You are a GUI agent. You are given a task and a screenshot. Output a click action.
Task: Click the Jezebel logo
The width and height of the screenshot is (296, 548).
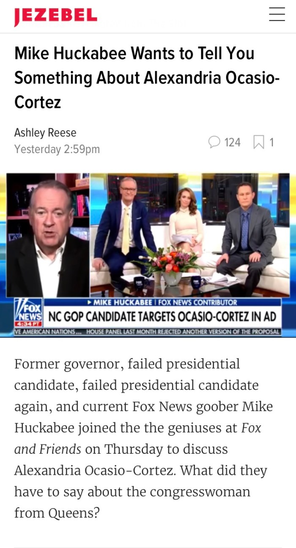pos(55,16)
